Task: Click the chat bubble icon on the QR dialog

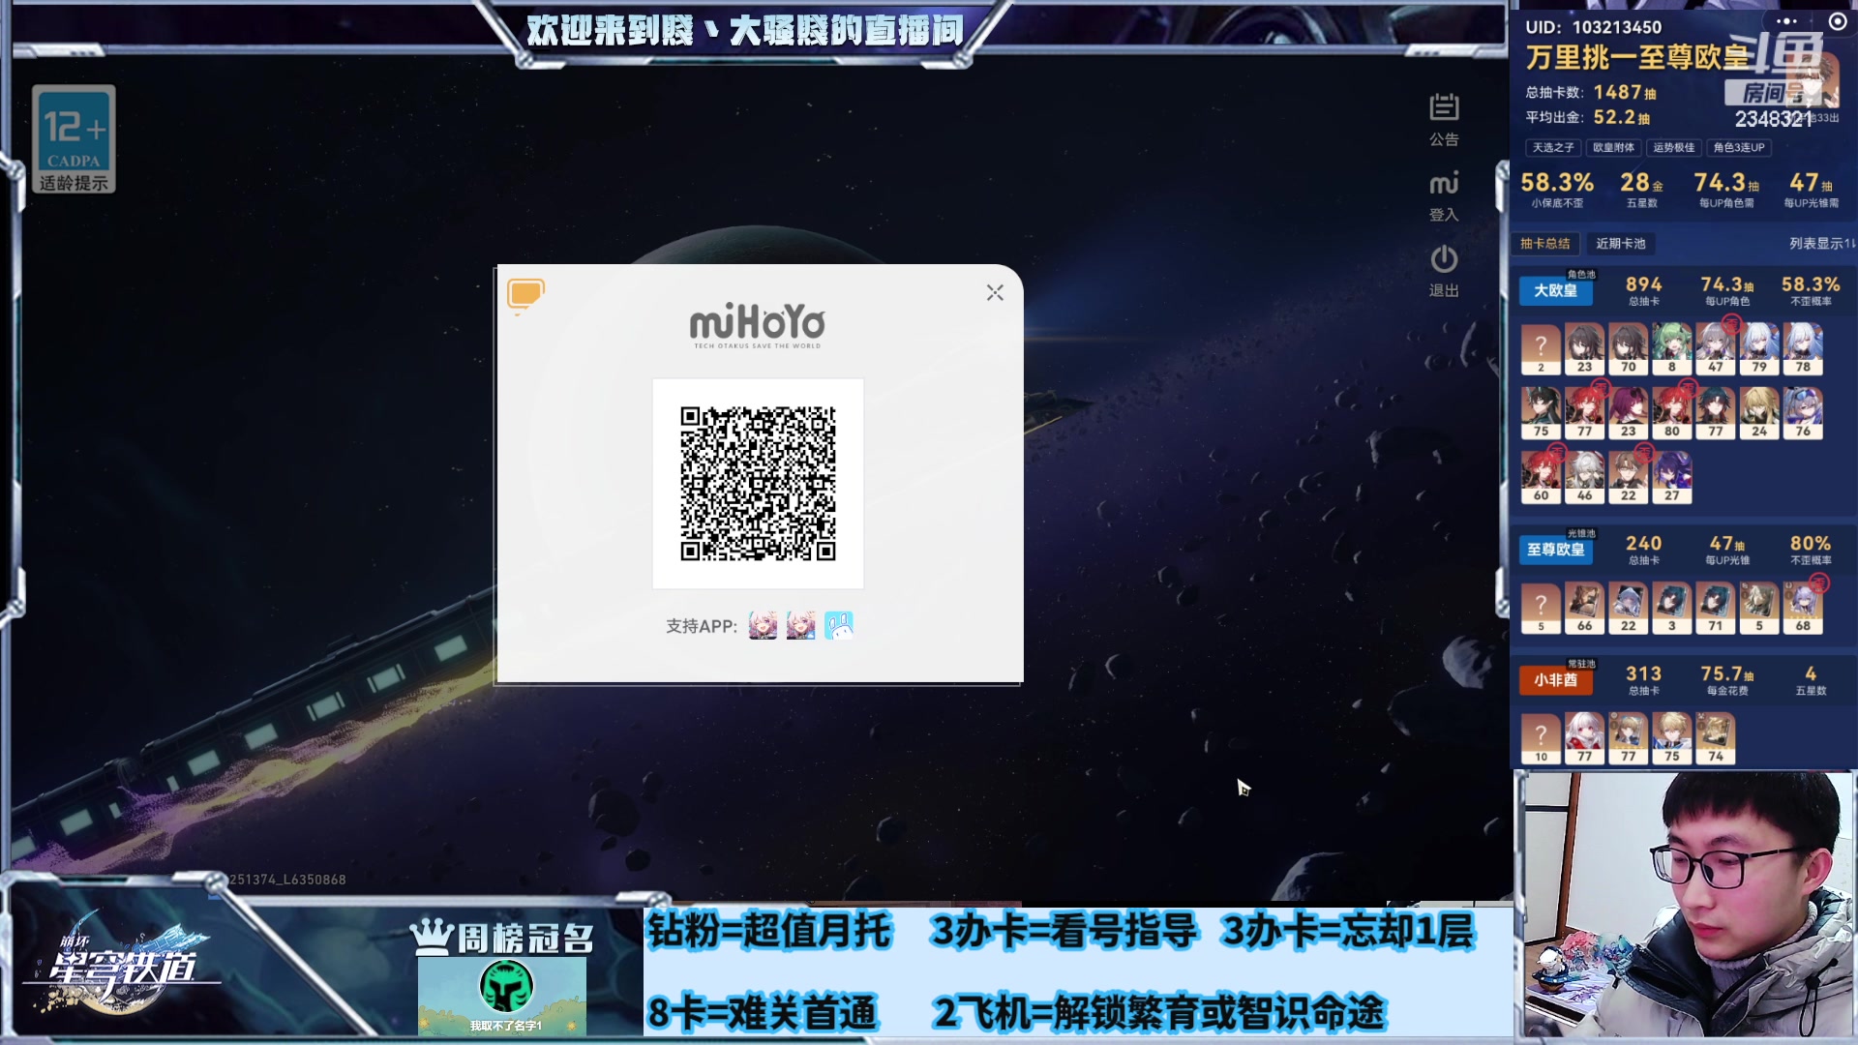Action: pyautogui.click(x=525, y=293)
